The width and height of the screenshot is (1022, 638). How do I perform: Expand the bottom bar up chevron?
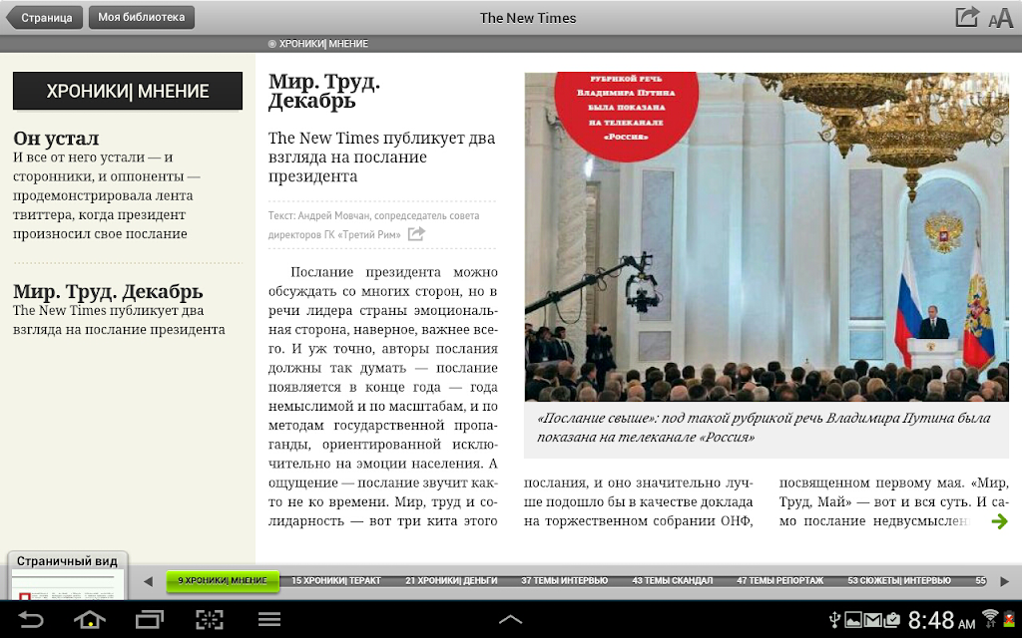click(510, 620)
